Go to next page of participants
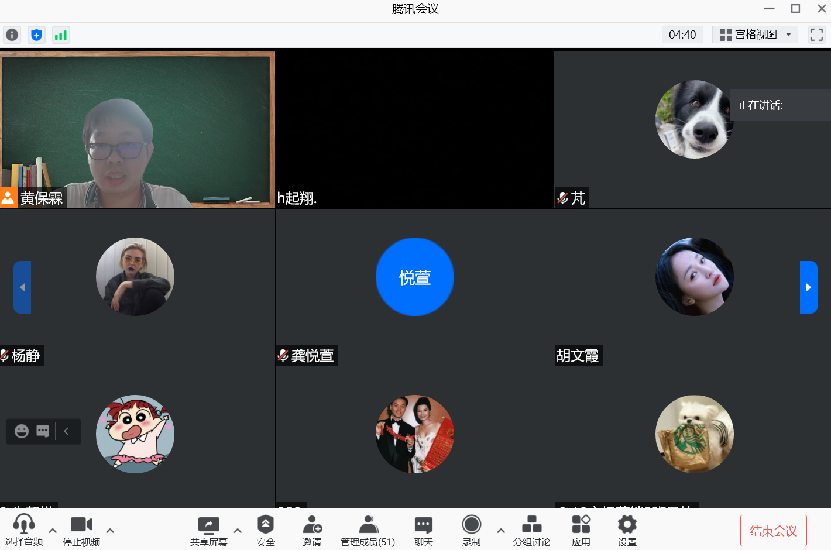Viewport: 831px width, 550px height. (x=808, y=287)
